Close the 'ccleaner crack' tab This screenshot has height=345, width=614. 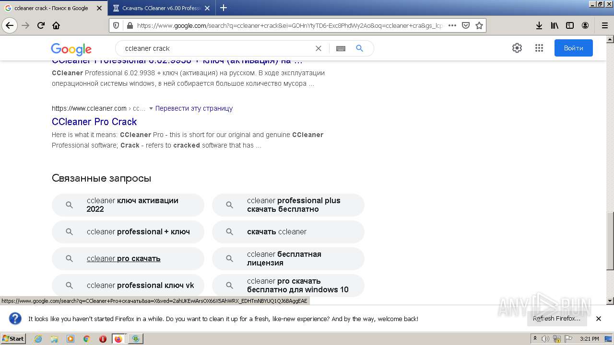(99, 8)
